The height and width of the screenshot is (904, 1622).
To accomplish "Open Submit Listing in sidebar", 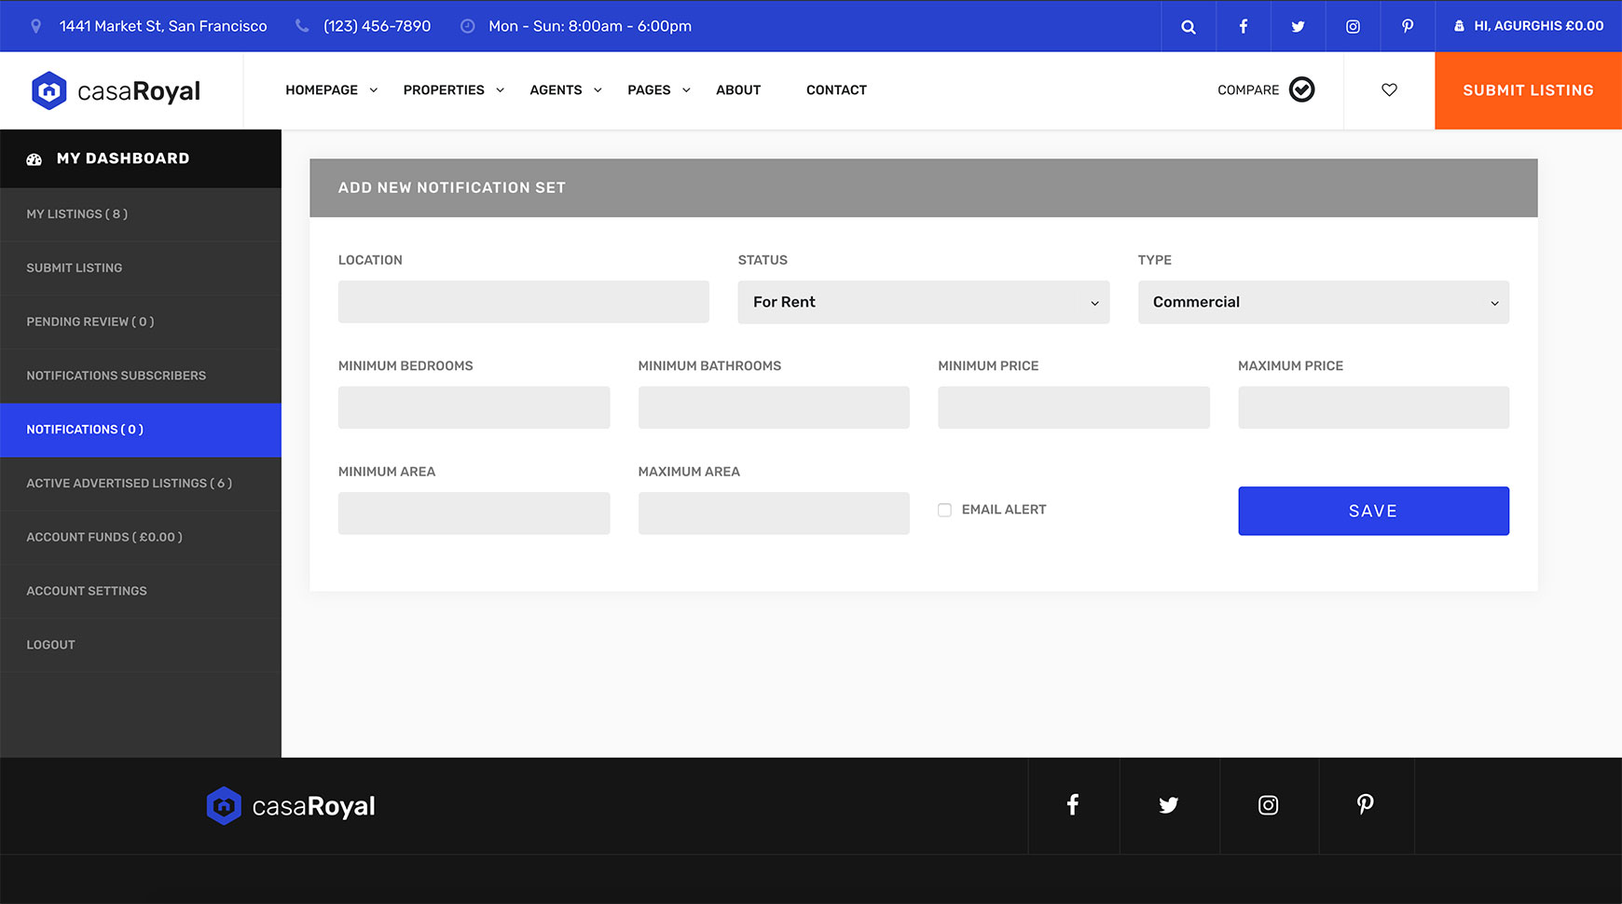I will click(x=141, y=268).
